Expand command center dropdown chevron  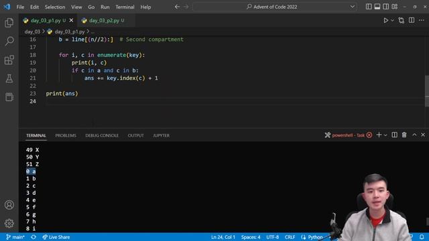(x=353, y=7)
